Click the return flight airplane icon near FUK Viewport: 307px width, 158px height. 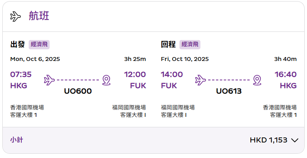coord(200,80)
